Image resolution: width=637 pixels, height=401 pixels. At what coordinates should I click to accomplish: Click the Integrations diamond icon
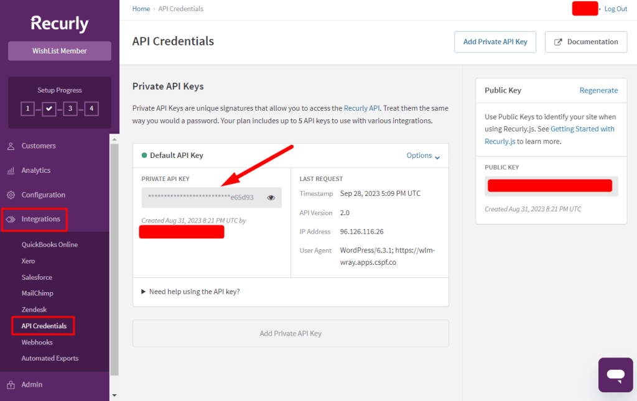point(11,219)
